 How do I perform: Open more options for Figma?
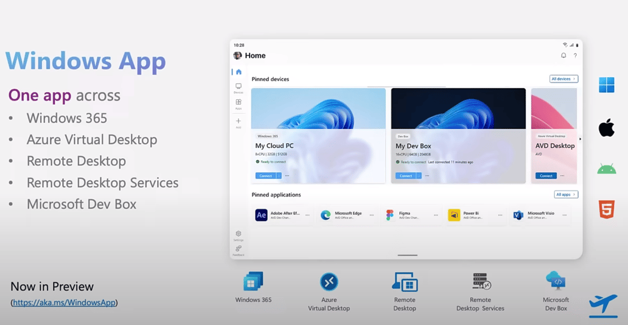click(x=436, y=215)
